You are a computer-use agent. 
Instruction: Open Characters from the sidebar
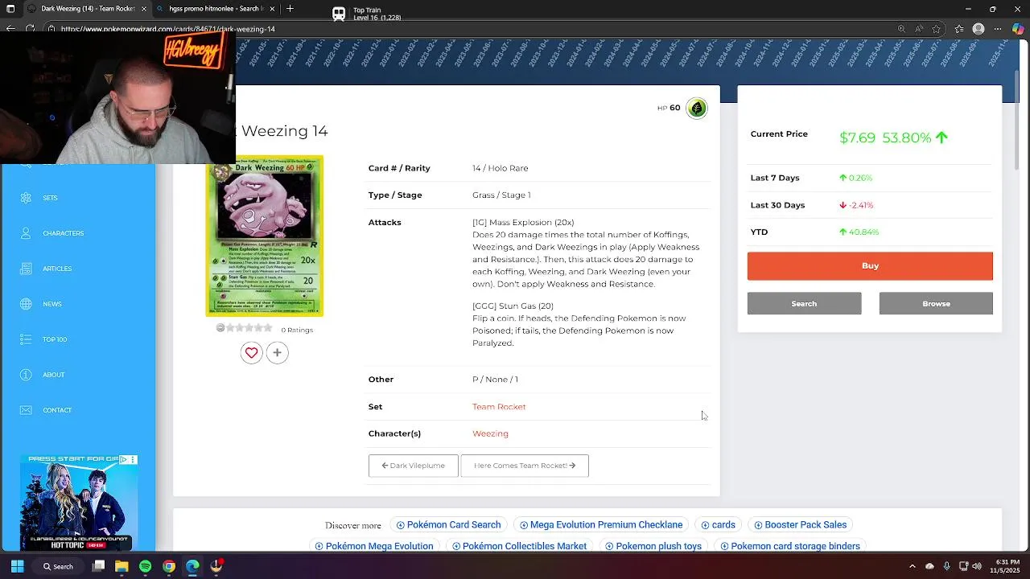pyautogui.click(x=63, y=233)
